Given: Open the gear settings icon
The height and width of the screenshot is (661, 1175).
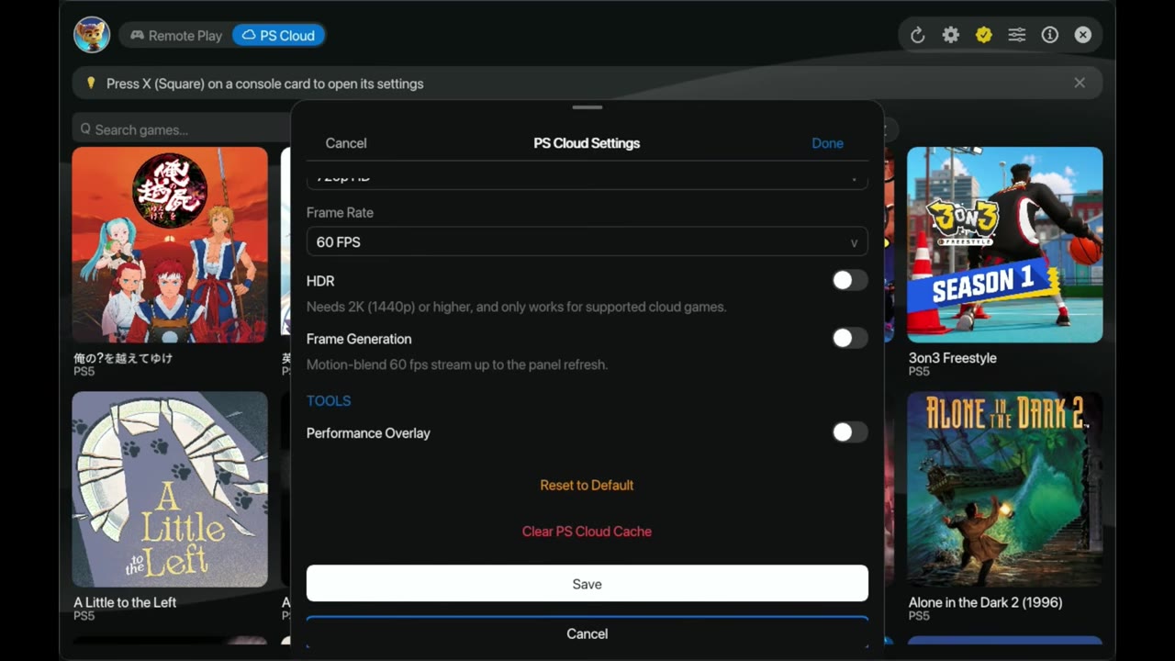Looking at the screenshot, I should click(x=950, y=35).
